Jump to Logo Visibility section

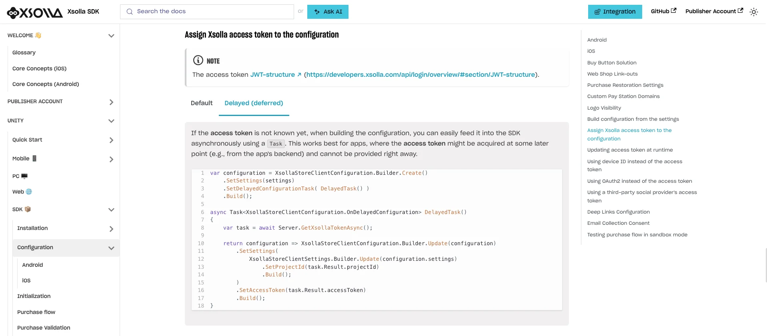(x=604, y=108)
